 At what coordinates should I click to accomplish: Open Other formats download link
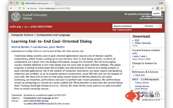point(143,43)
